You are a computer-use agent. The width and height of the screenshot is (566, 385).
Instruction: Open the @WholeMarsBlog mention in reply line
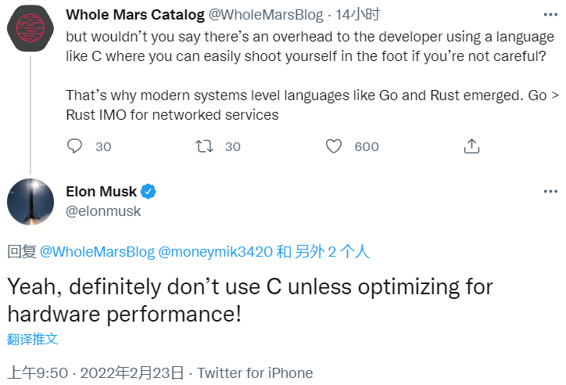click(x=97, y=252)
